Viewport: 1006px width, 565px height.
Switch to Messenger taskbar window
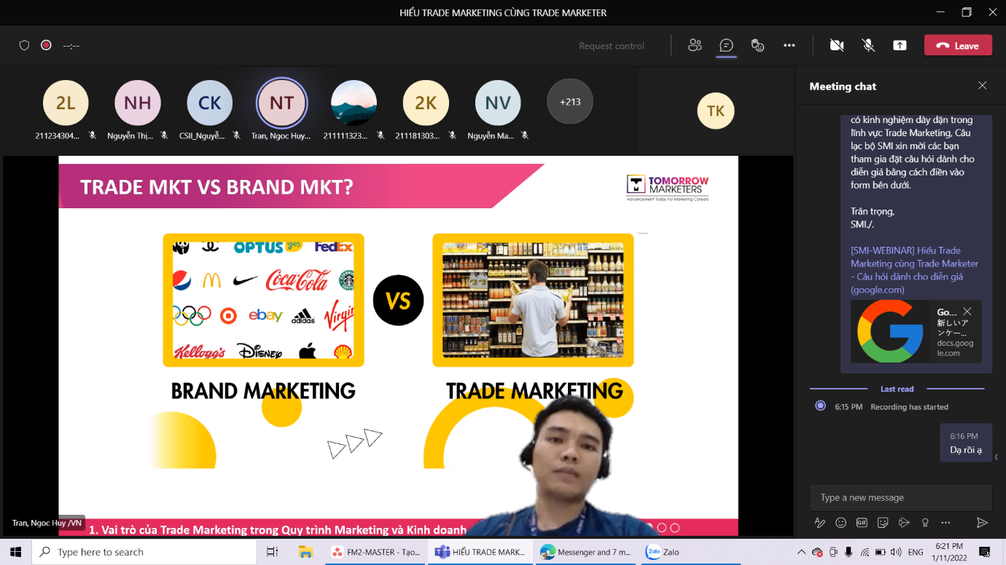(x=585, y=552)
